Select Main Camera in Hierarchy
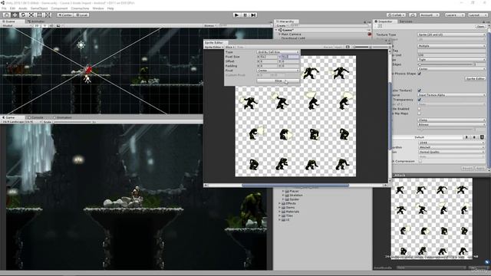The width and height of the screenshot is (491, 276). pos(291,34)
